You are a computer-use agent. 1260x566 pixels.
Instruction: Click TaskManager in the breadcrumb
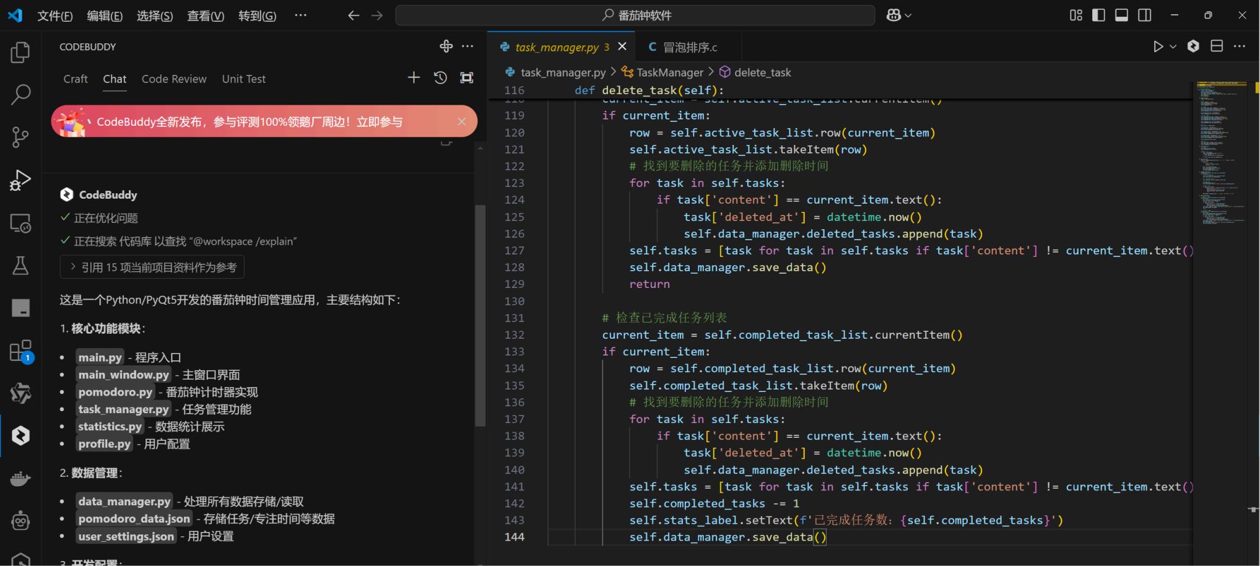[669, 72]
